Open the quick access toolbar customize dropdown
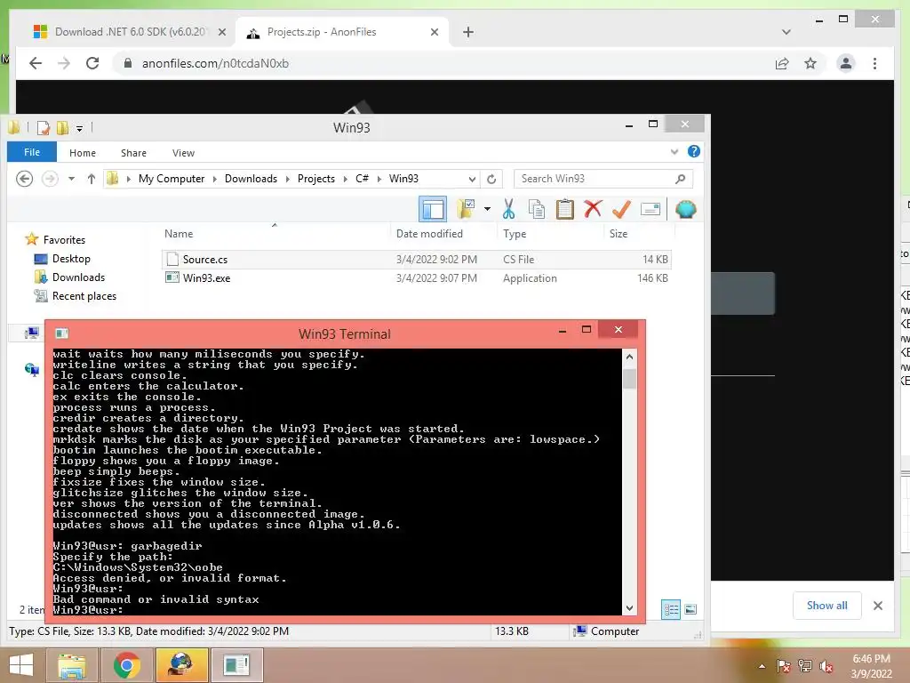910x683 pixels. point(79,128)
